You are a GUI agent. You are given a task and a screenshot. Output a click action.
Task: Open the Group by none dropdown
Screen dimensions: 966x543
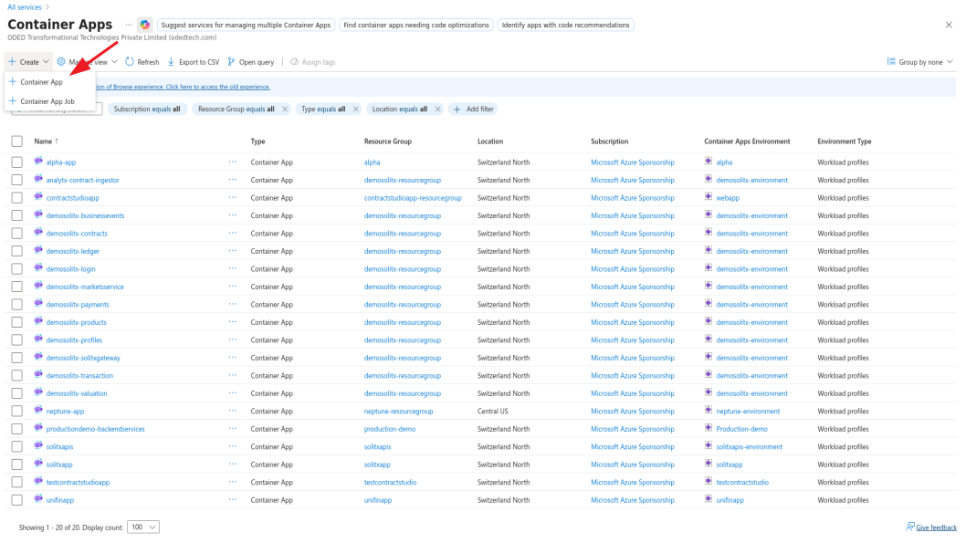pos(919,61)
